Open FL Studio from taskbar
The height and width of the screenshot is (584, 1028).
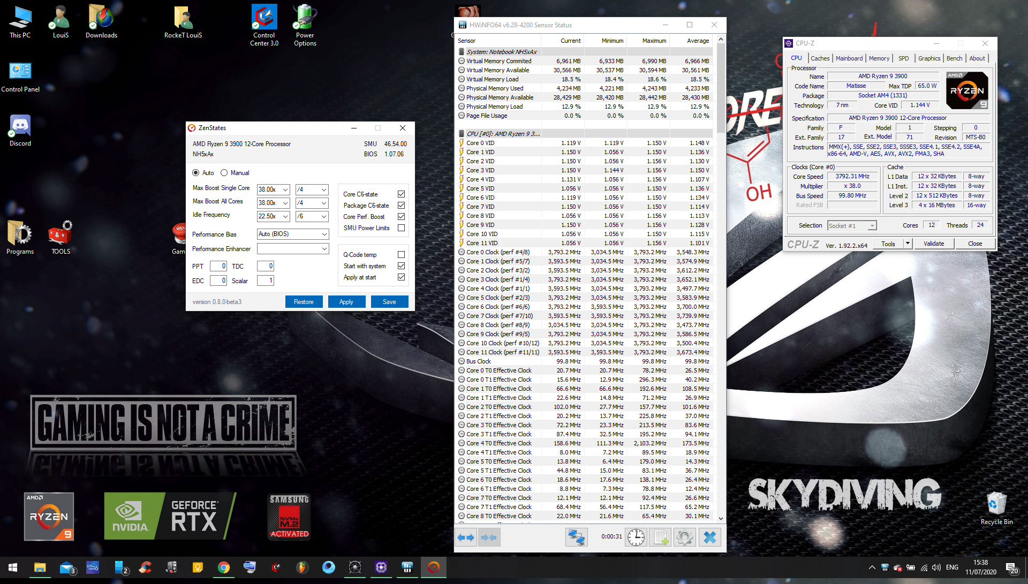click(x=303, y=567)
